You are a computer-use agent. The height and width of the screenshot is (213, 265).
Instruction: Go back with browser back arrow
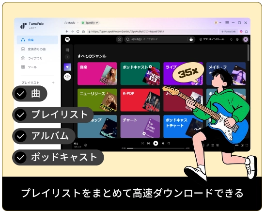click(67, 32)
